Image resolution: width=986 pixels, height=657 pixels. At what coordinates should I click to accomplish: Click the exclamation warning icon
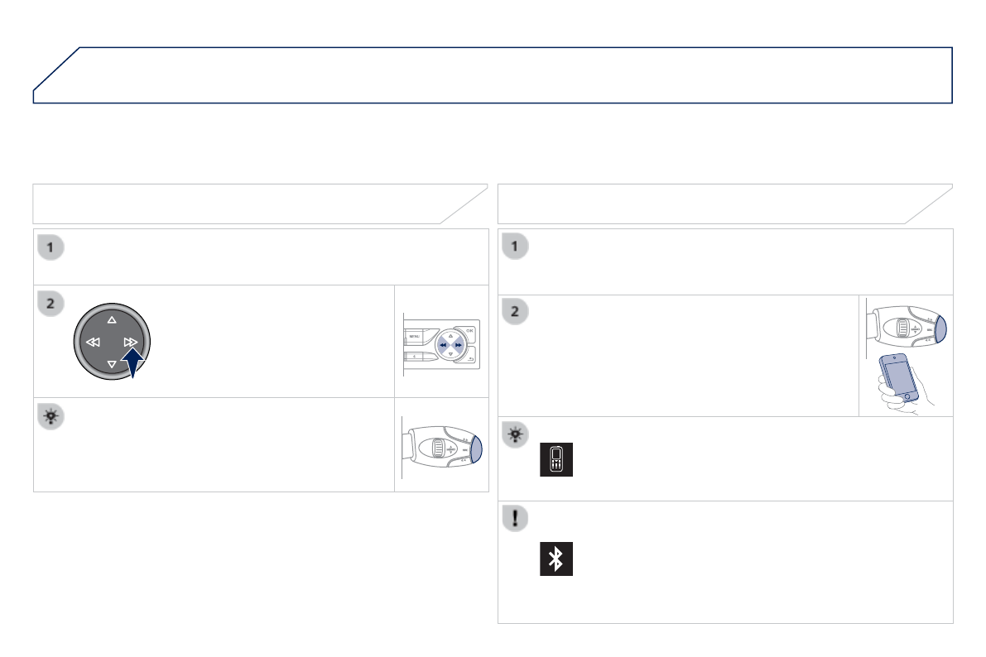coord(517,518)
